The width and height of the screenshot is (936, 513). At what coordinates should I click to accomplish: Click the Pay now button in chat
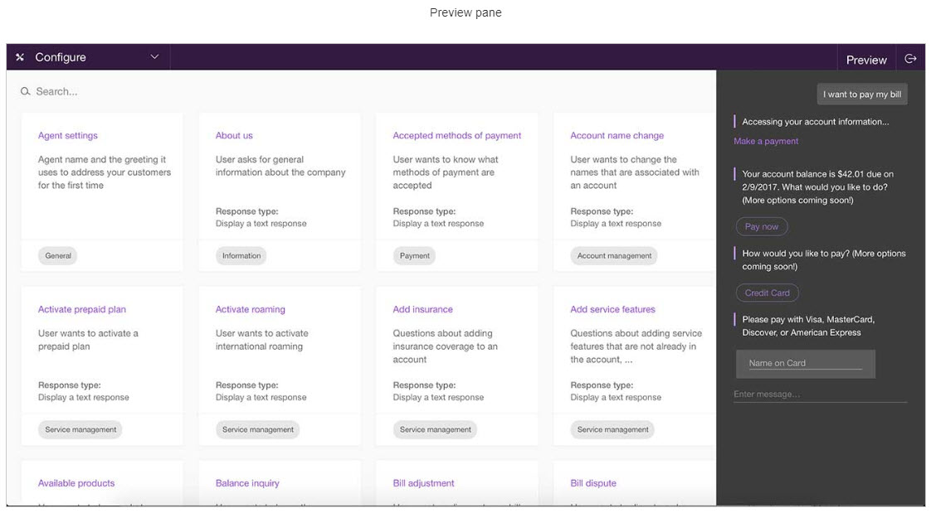(761, 226)
